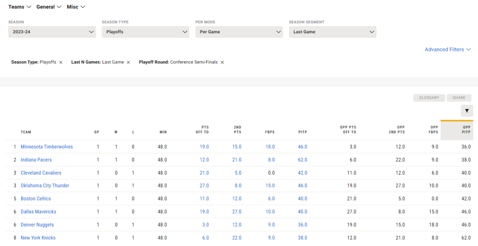
Task: Click Timberwolves PTS OFF TO value 19.0
Action: [204, 147]
